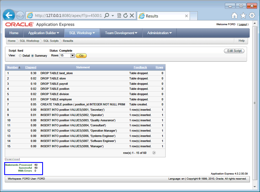Click 'Application Express 4.0.2.00.09' version text
This screenshot has height=192, width=260.
[x=229, y=174]
